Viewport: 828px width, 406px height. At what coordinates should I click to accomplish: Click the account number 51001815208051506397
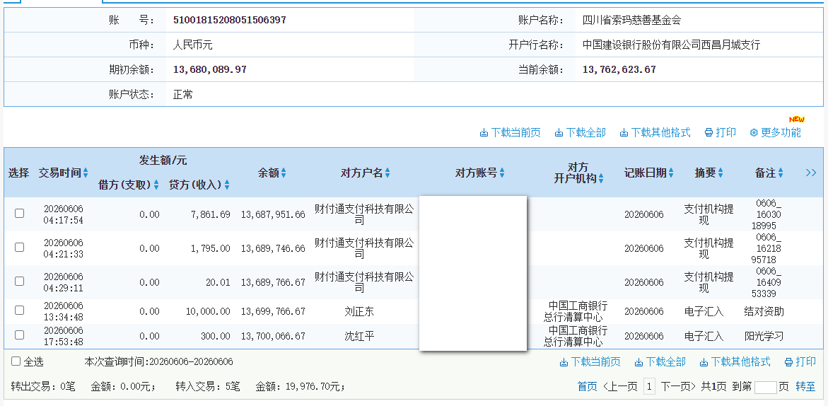[230, 20]
